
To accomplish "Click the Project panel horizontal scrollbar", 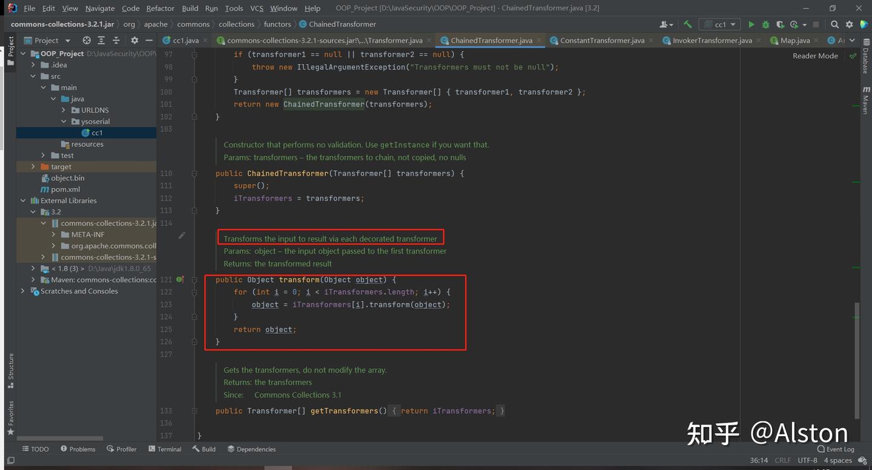I will tap(60, 439).
